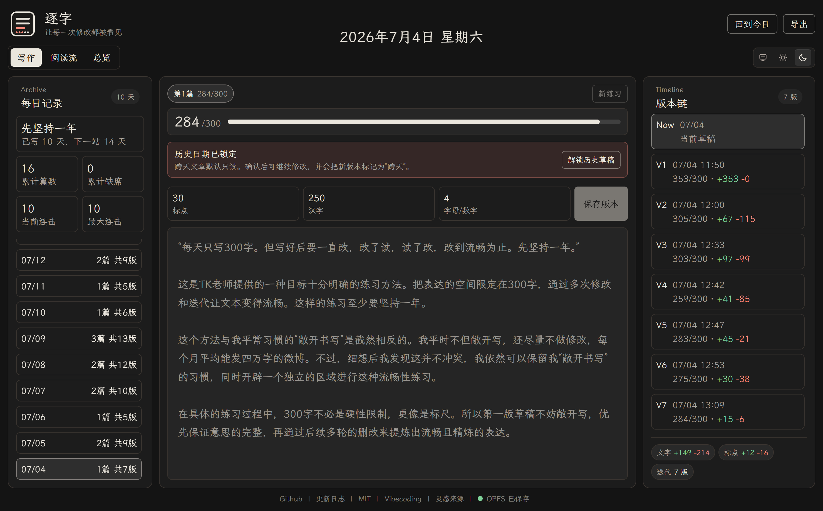The width and height of the screenshot is (823, 511).
Task: Click the 逐字 app logo icon
Action: [23, 24]
